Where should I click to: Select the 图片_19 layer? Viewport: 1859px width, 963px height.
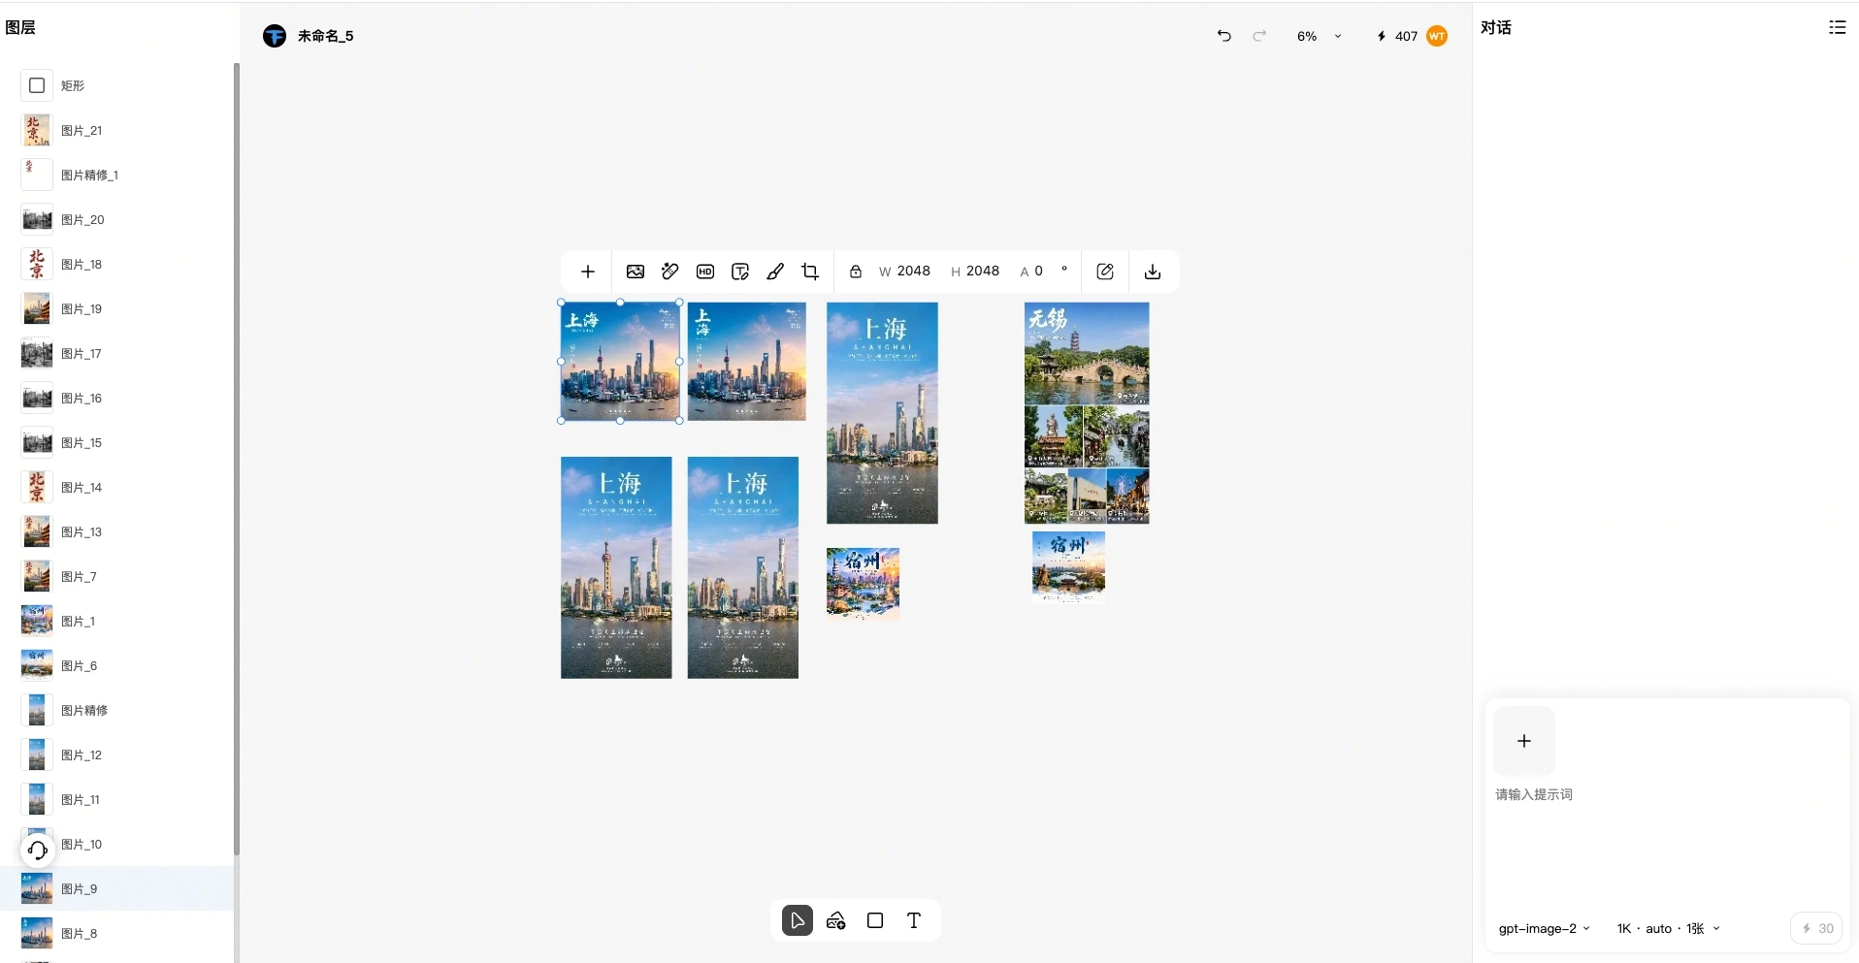(116, 308)
